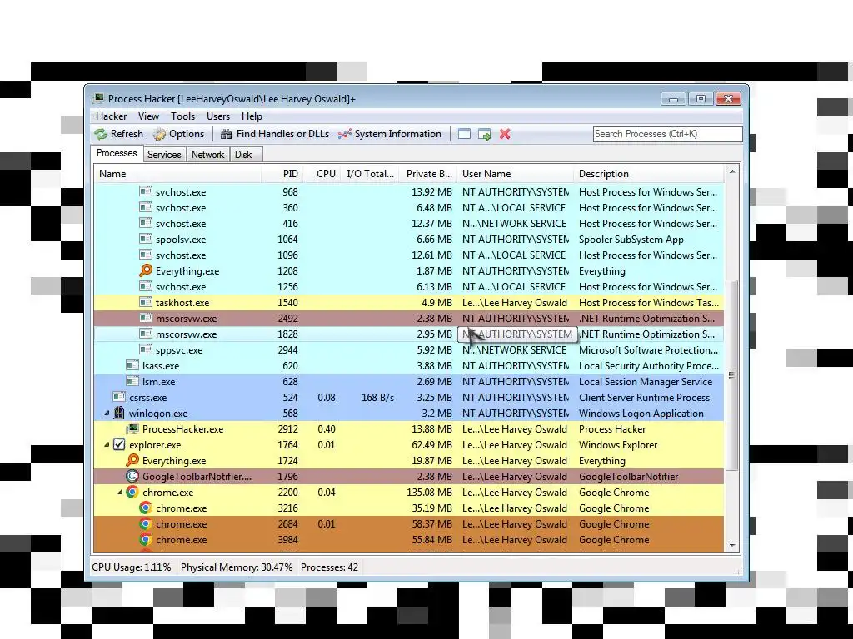Click the Process Hacker title bar icon

tap(98, 99)
